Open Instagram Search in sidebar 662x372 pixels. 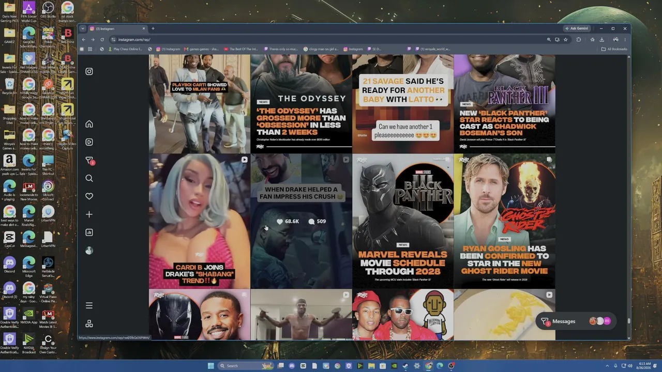click(89, 178)
